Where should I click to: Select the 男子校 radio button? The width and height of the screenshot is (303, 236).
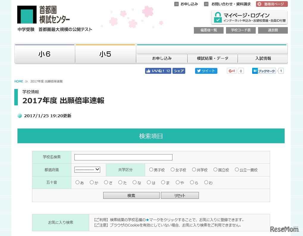tap(151, 170)
